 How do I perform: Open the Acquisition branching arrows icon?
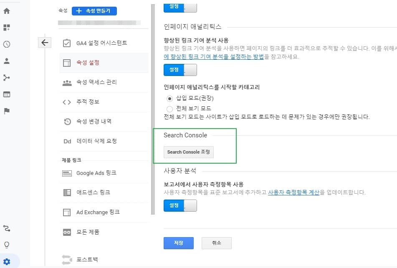click(7, 78)
